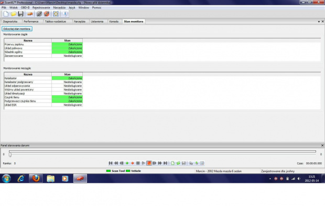Open vehicle manager orange car icon
Image resolution: width=325 pixels, height=206 pixels.
[x=30, y=14]
